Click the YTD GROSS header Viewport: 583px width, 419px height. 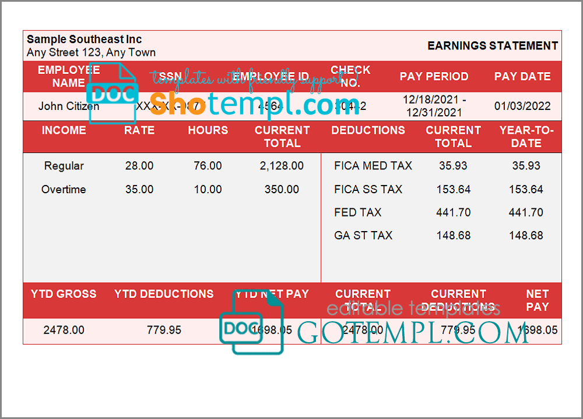tap(64, 294)
